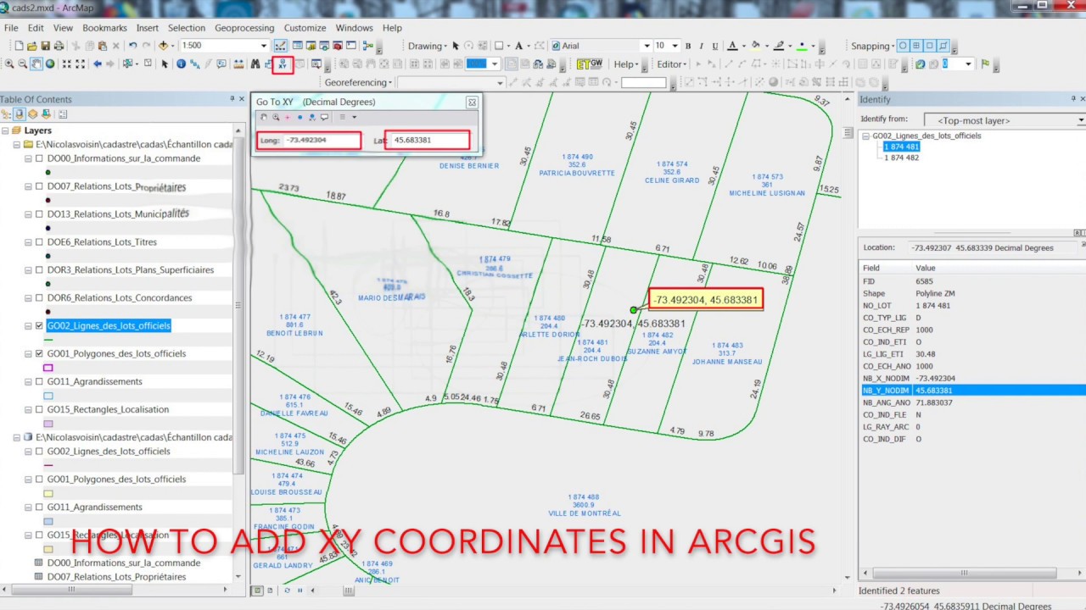
Task: Open the Georeferencing dropdown menu
Action: tap(358, 82)
